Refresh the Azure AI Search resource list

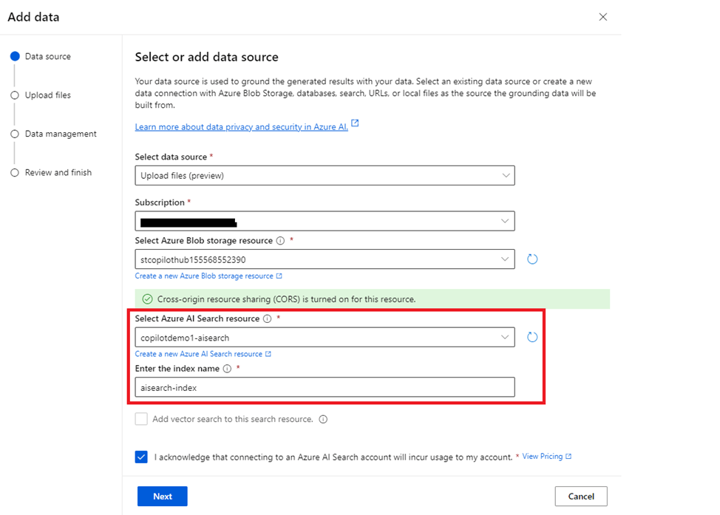click(532, 338)
